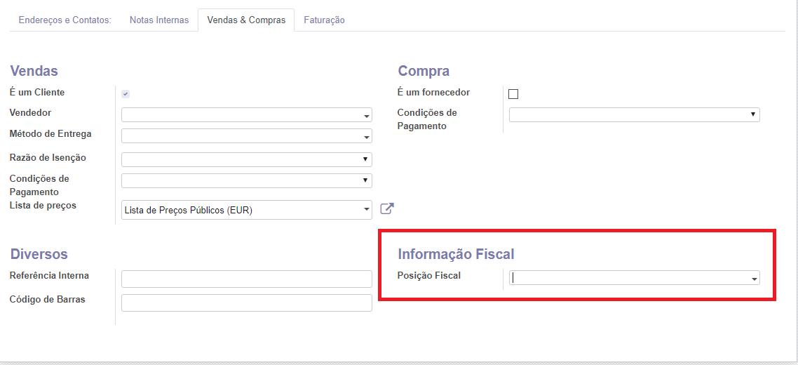Switch to Endereços e Contatos tab
This screenshot has width=798, height=365.
65,20
